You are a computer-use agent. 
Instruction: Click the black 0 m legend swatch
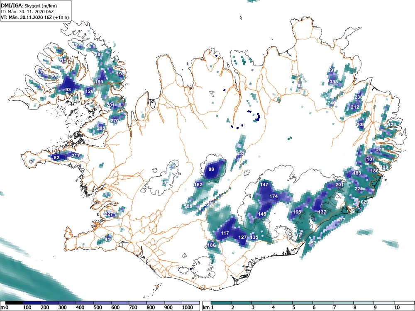[x=14, y=303]
